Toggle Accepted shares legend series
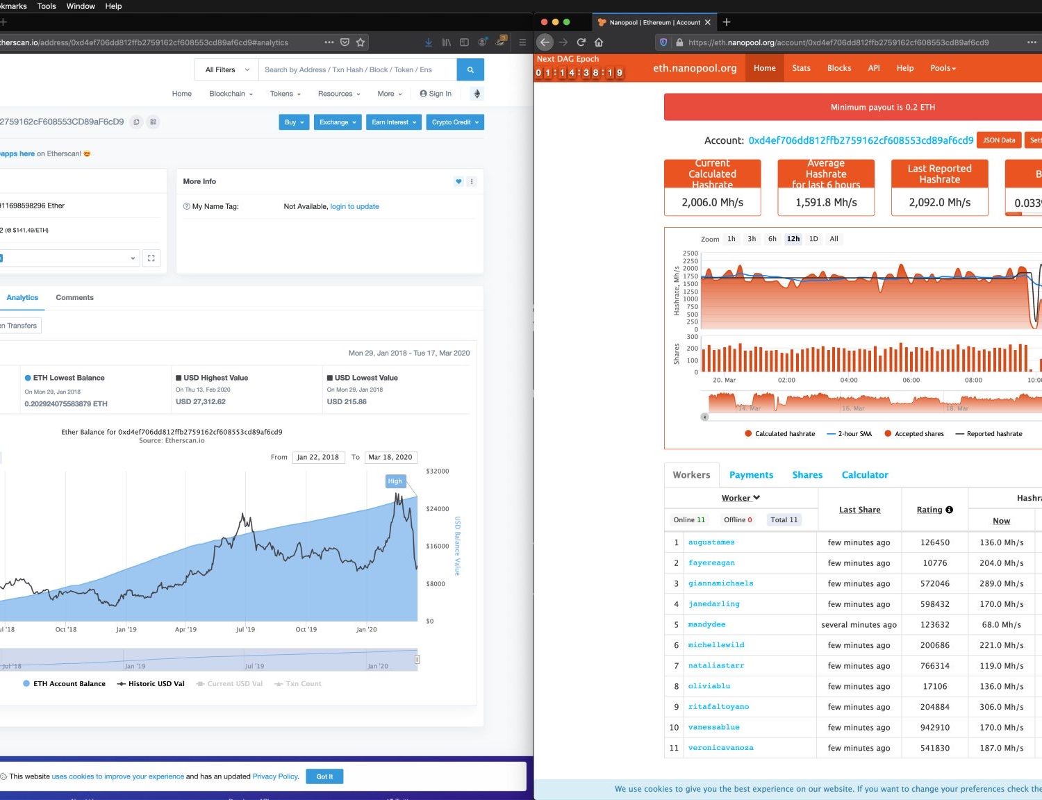 913,434
